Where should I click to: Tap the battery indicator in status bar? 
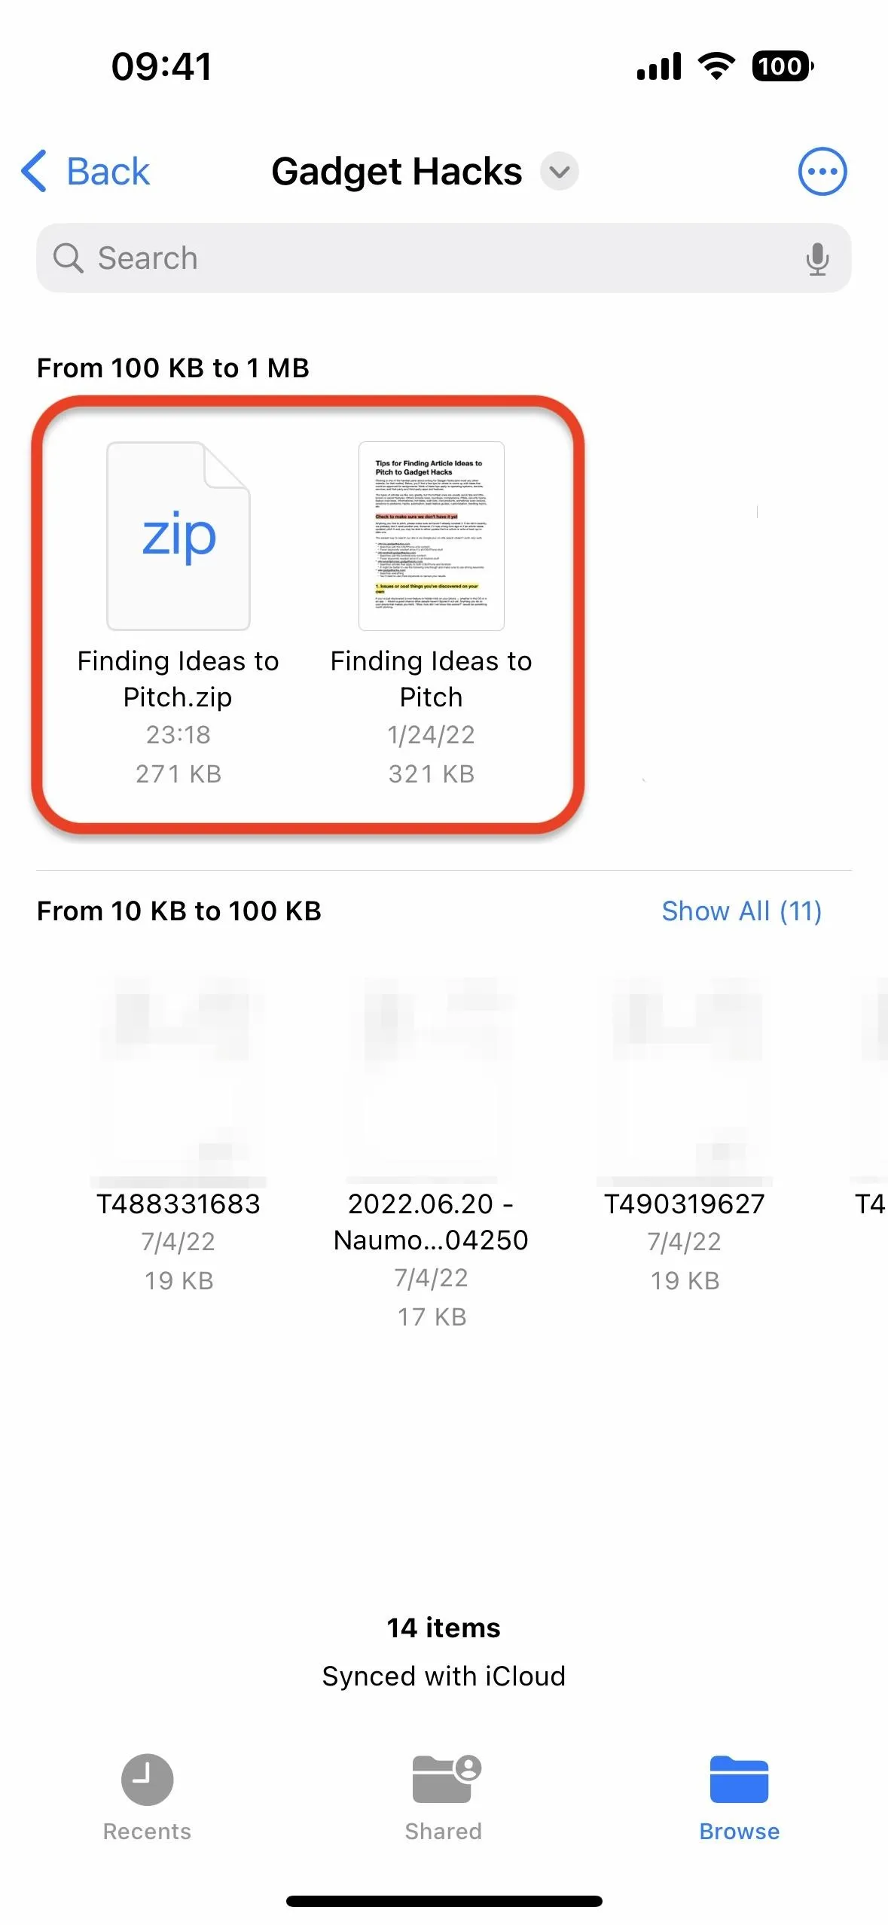(x=783, y=66)
